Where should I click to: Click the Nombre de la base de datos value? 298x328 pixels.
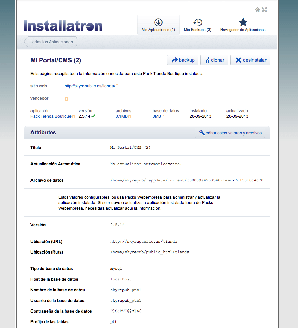(126, 290)
